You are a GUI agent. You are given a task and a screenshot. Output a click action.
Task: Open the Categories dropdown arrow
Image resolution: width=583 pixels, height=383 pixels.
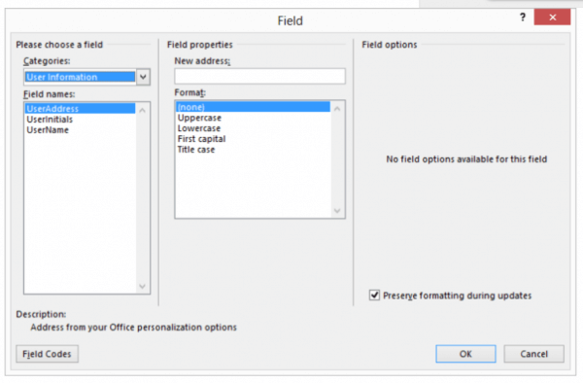143,77
